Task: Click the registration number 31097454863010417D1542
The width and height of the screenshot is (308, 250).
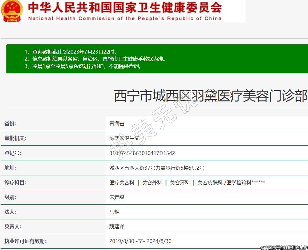Action: [x=142, y=153]
